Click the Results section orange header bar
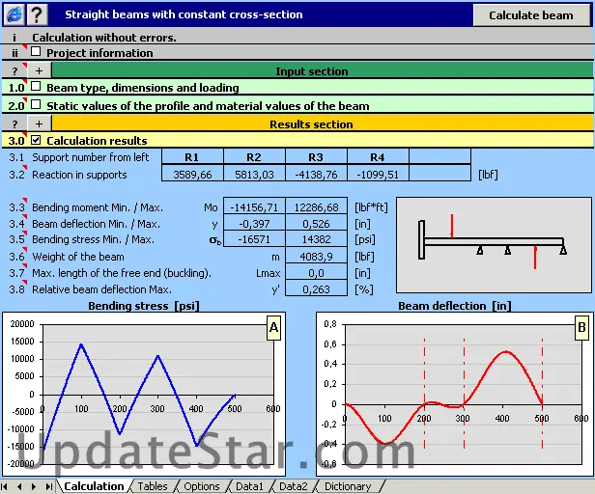Screen dimensions: 595x494 point(322,123)
